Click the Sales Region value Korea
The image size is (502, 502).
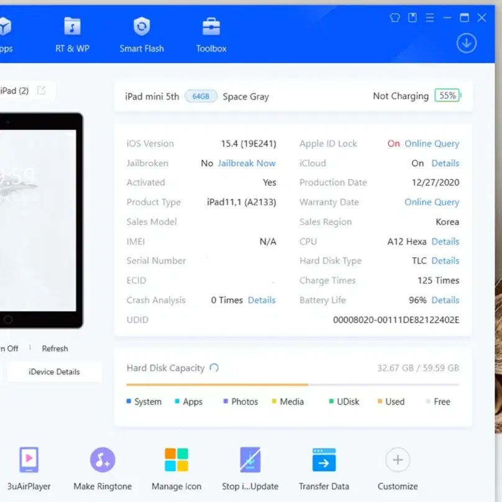[447, 222]
